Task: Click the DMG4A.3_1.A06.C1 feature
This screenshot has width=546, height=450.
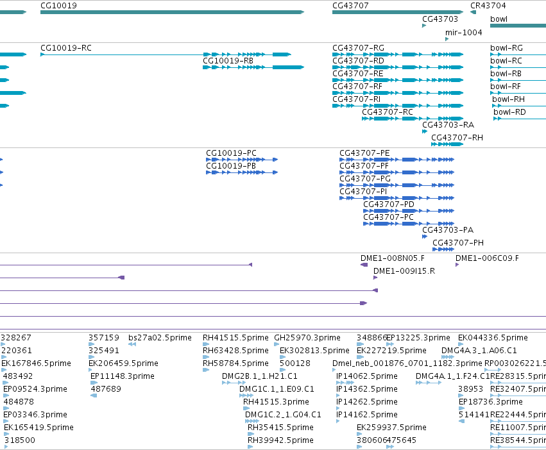Action: coord(448,357)
